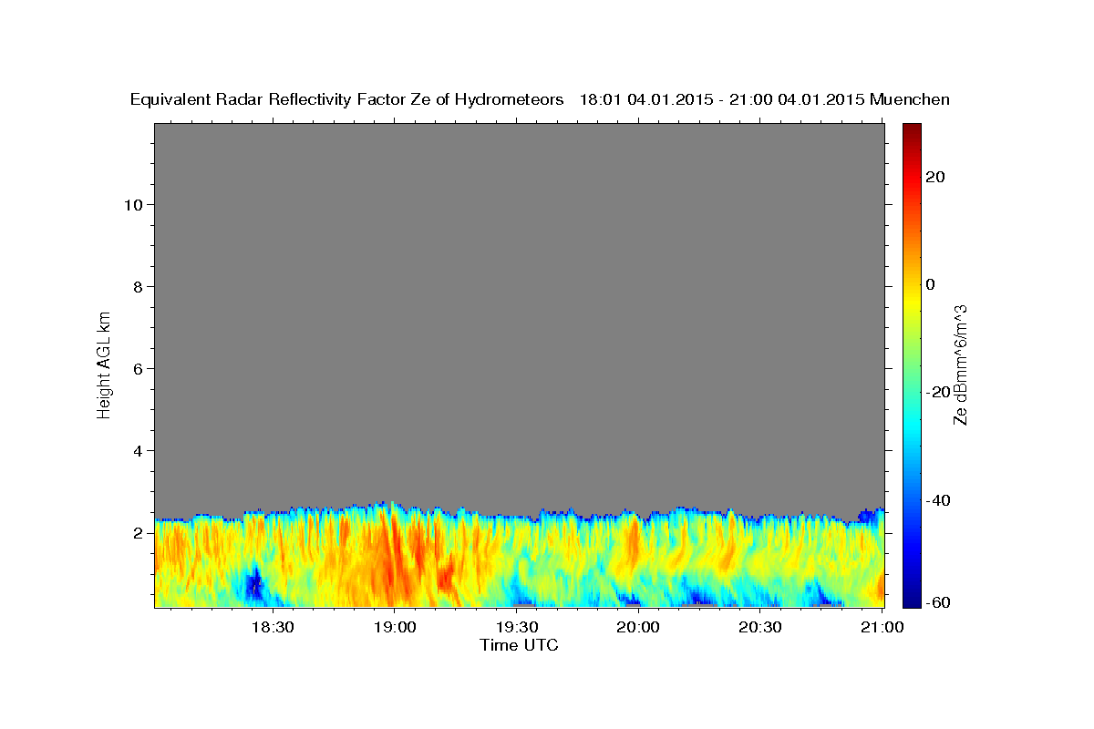Click the 'Ze dBmm^6/m^3' colorbar label
This screenshot has height=729, width=1094.
[960, 364]
